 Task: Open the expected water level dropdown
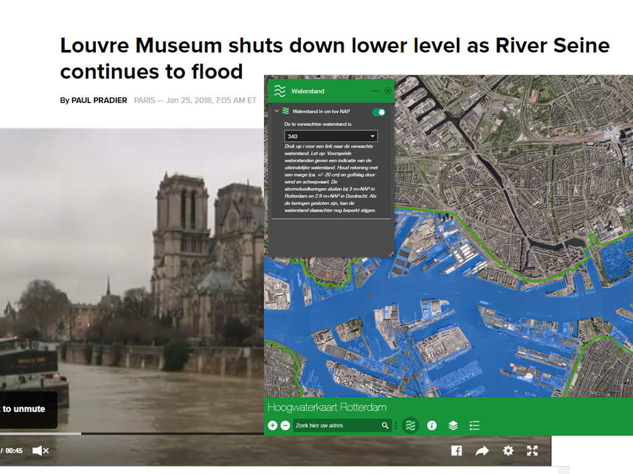pyautogui.click(x=331, y=136)
